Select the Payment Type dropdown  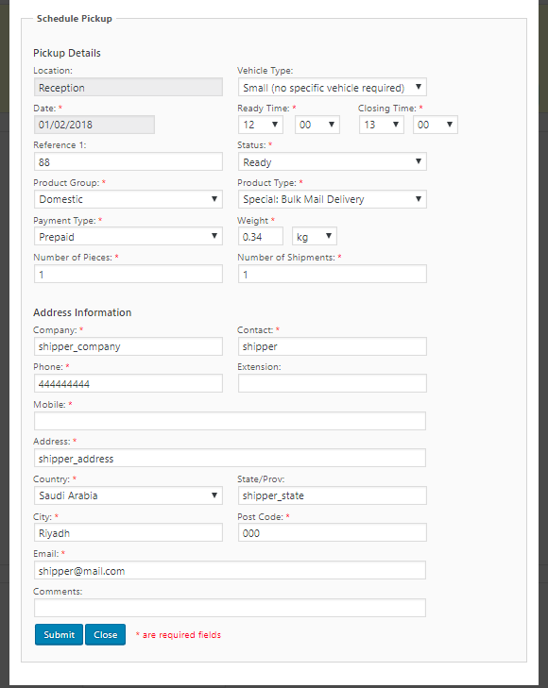tap(128, 237)
